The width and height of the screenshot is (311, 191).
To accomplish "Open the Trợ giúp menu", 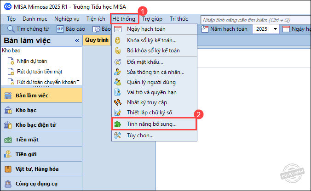I will pos(152,19).
